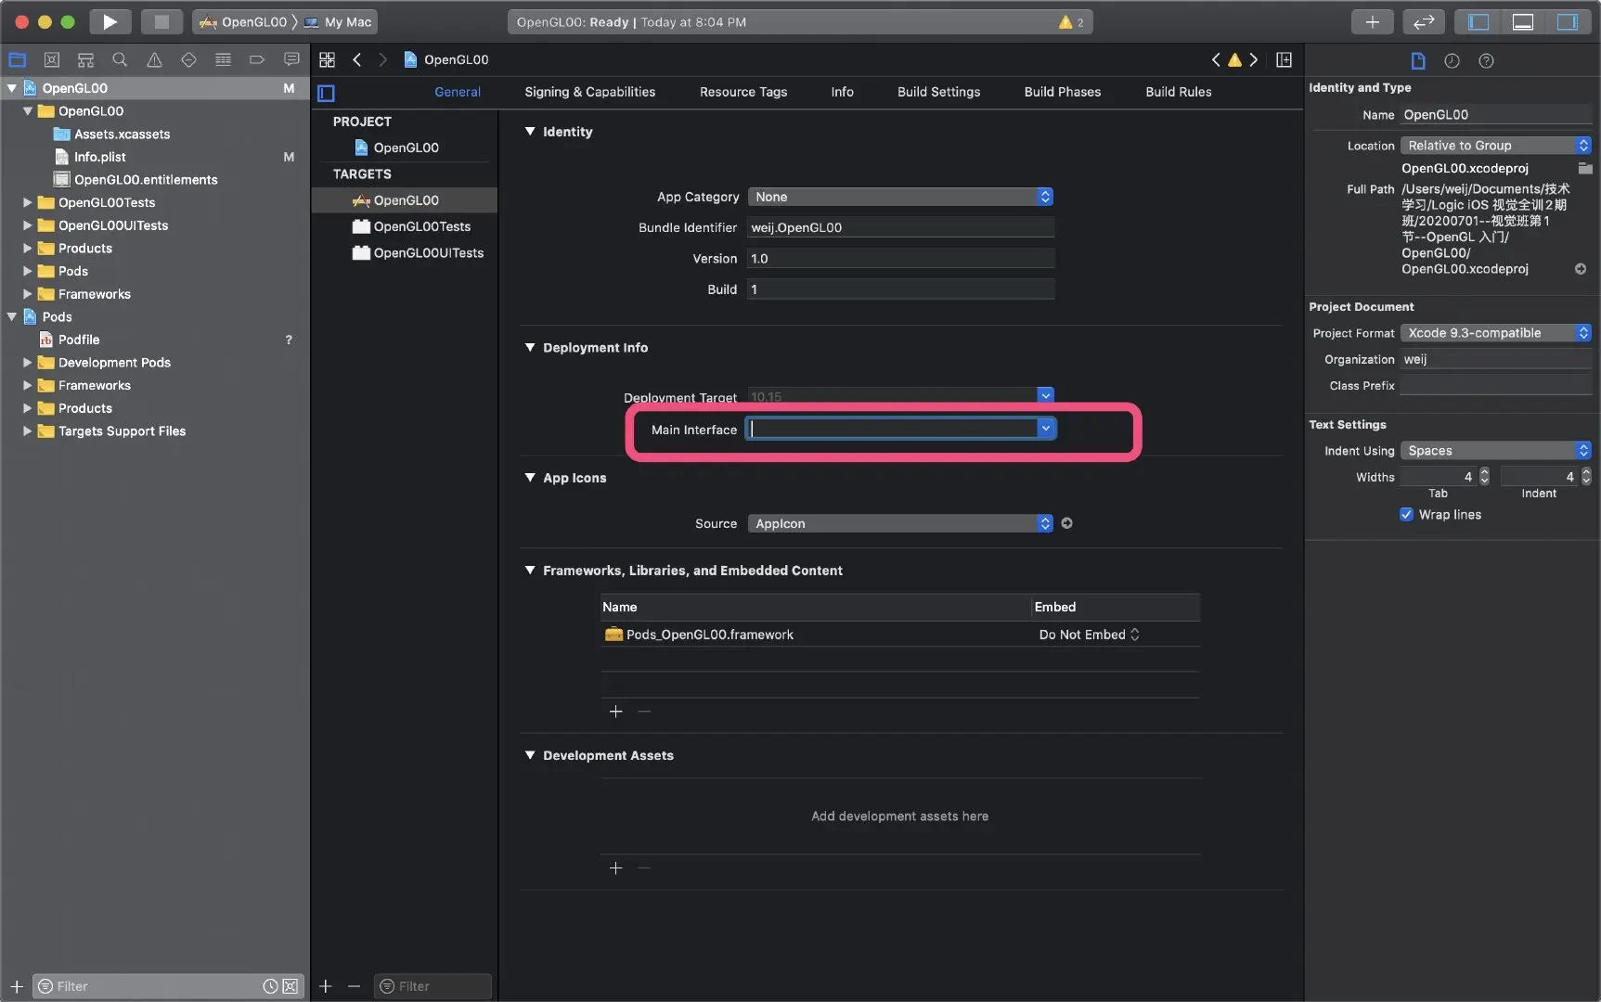Open the Issue navigator warning icon

click(x=154, y=59)
